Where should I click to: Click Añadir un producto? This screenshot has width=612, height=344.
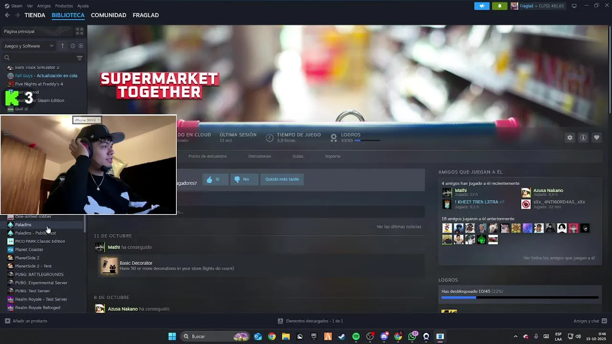[x=26, y=321]
